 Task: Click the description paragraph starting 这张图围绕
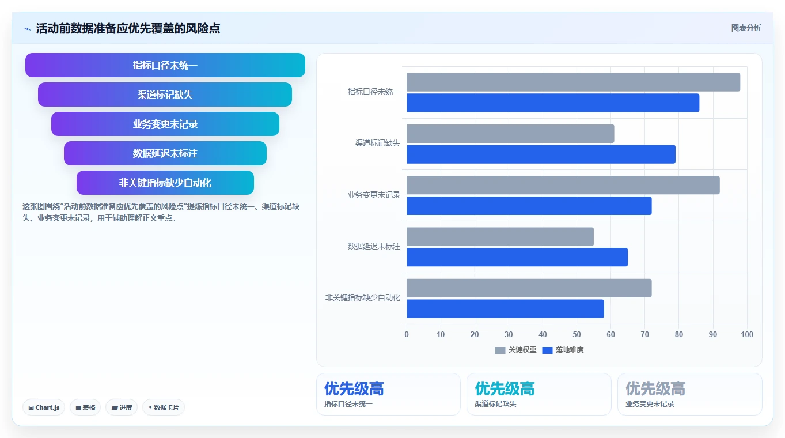(160, 213)
